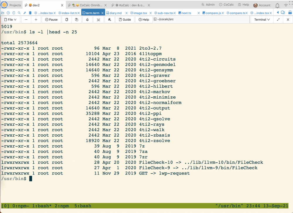The image size is (293, 213).
Task: Click the copy icon in terminal toolbar
Action: pos(67,20)
